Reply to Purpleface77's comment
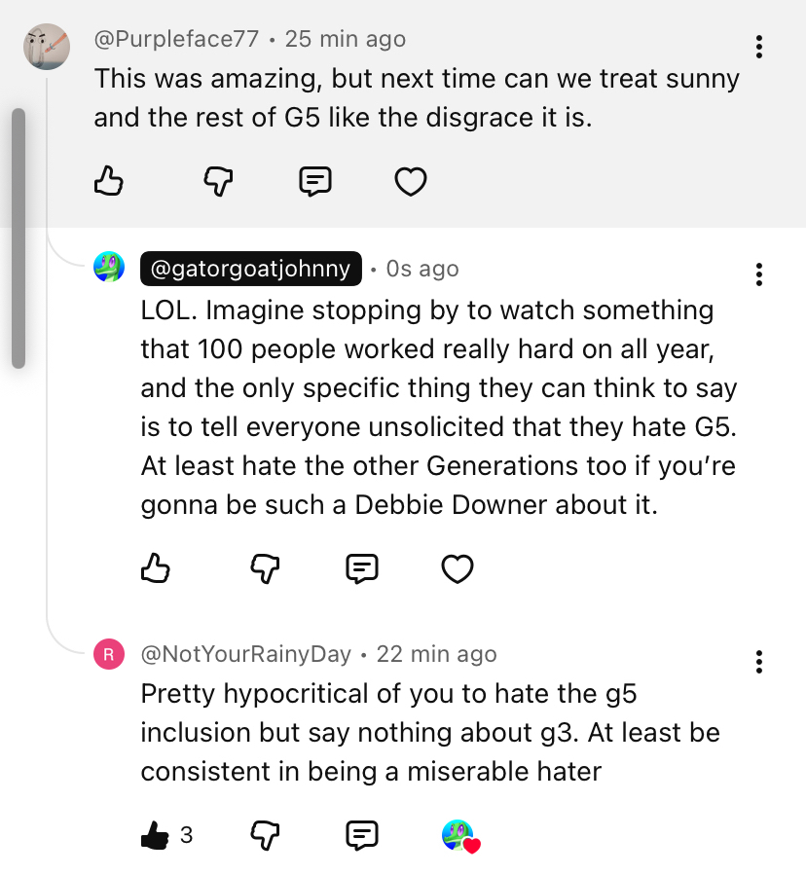The height and width of the screenshot is (875, 806). tap(314, 180)
